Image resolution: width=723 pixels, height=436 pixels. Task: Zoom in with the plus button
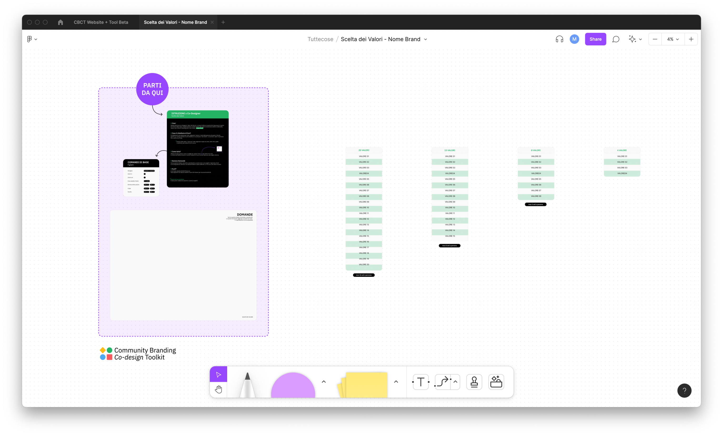click(x=691, y=39)
